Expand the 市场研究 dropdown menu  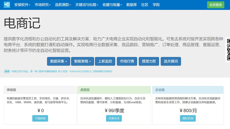click(x=43, y=5)
